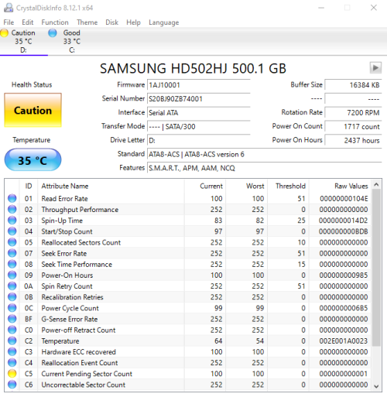387x397 pixels.
Task: Click status orb for Power-On Hours row
Action: (12, 275)
